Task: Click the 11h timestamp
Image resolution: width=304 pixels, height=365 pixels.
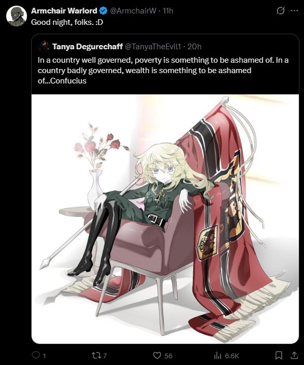Action: point(168,11)
